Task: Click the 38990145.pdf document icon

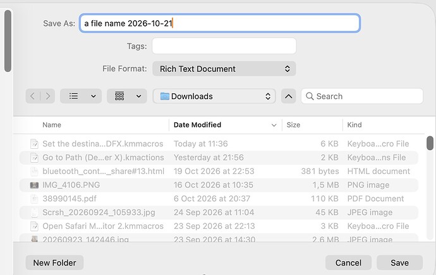Action: [x=34, y=199]
